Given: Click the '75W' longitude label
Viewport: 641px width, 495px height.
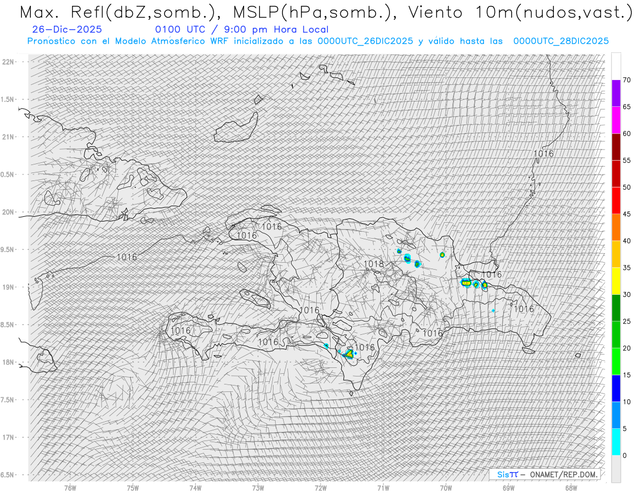Looking at the screenshot, I should click(x=133, y=488).
